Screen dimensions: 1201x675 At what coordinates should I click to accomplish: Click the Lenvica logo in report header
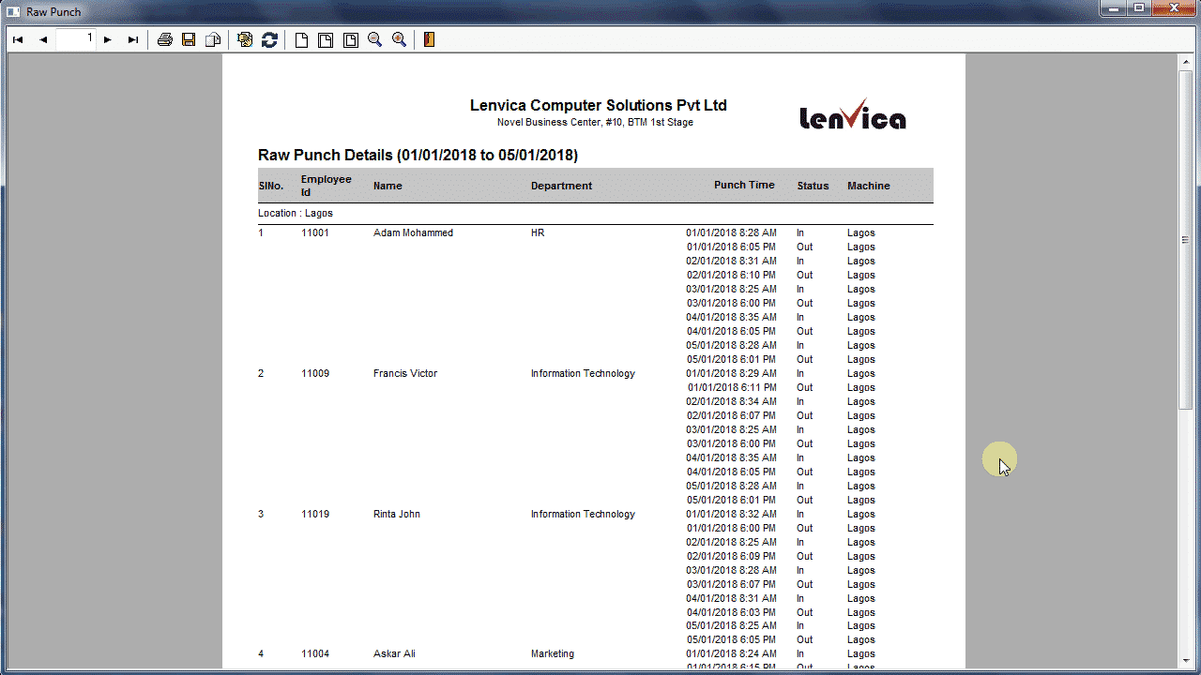click(853, 114)
